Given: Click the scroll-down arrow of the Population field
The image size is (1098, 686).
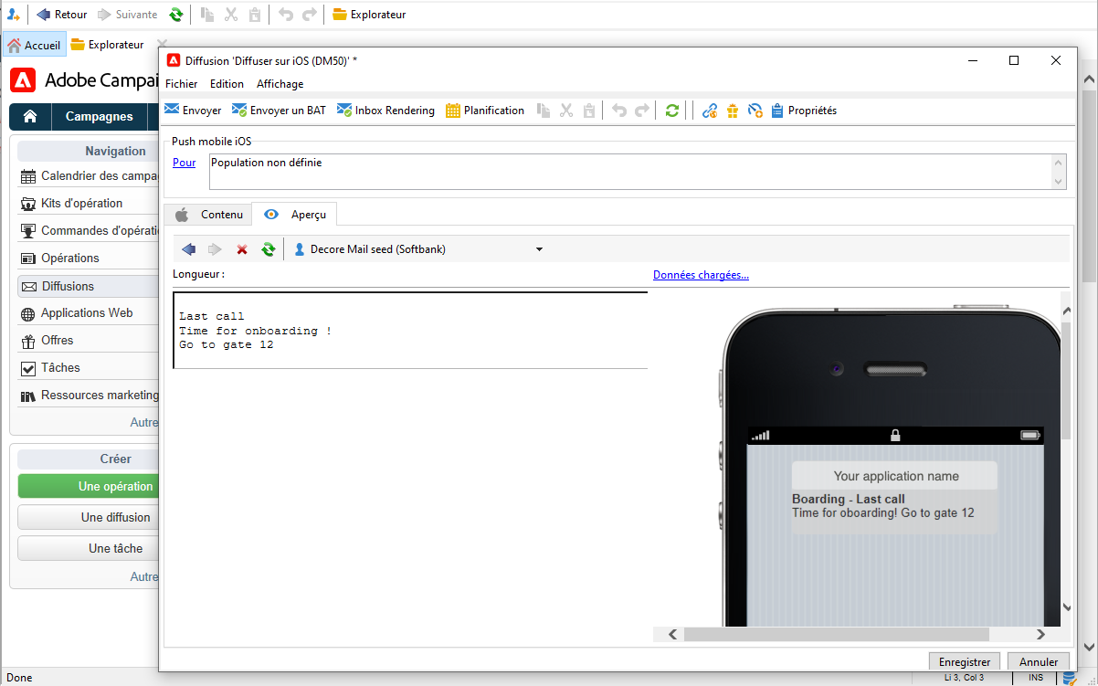Looking at the screenshot, I should 1059,182.
